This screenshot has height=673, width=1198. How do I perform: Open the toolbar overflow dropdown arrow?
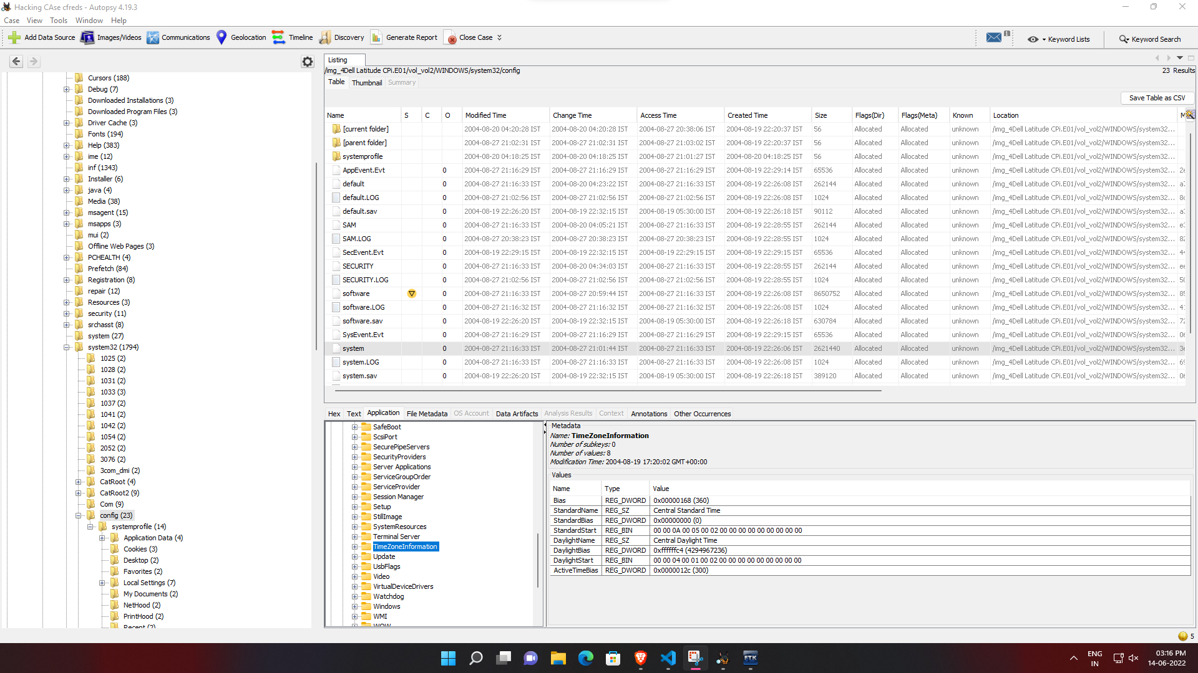(499, 37)
